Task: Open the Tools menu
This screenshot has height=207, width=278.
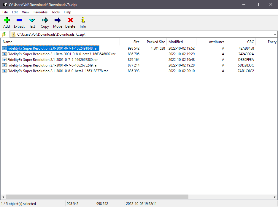Action: click(56, 12)
